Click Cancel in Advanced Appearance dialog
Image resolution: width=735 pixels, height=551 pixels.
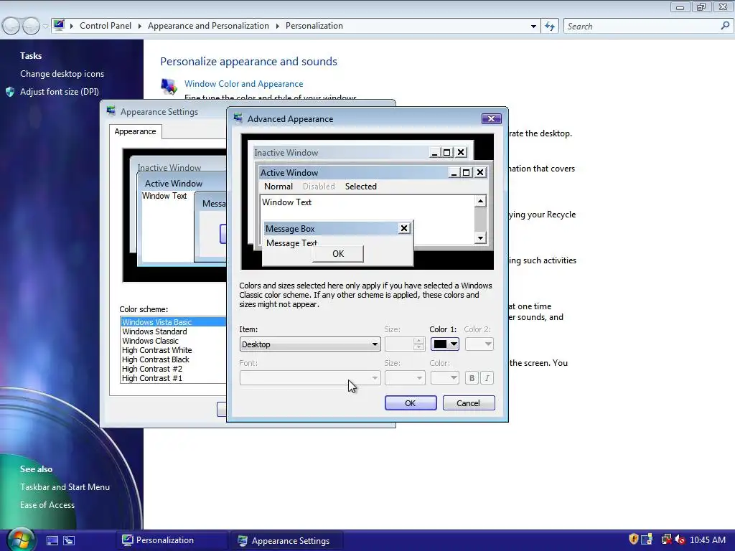(469, 403)
